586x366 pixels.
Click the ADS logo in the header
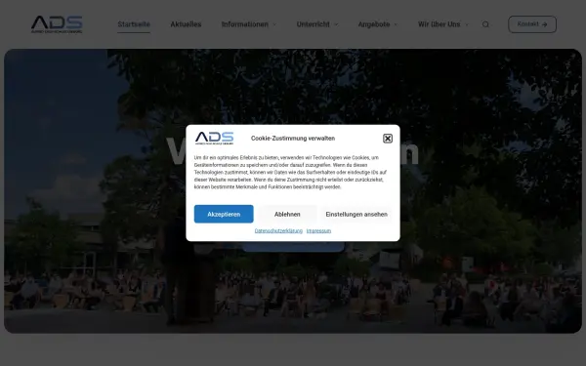tap(57, 24)
